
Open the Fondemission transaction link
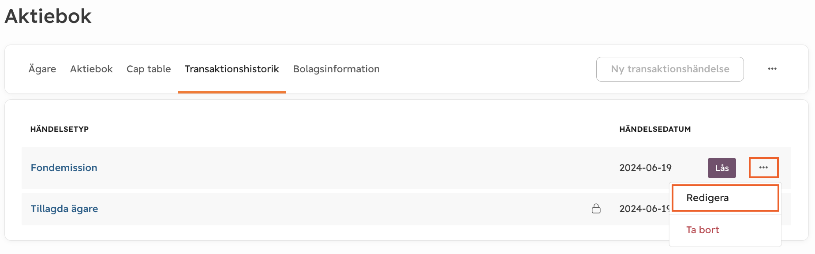64,168
